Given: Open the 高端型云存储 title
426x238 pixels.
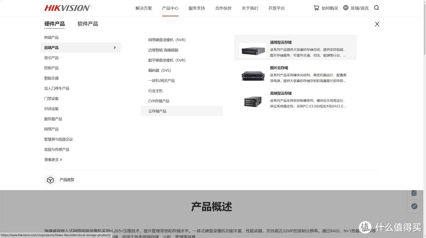Looking at the screenshot, I should click(x=281, y=93).
